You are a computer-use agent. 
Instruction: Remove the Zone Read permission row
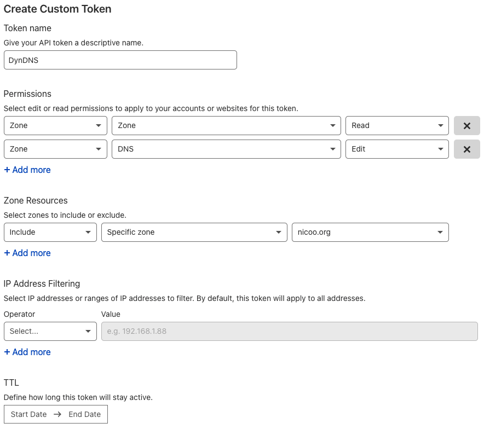point(466,126)
